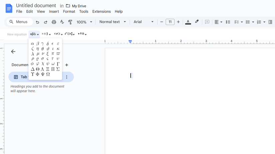Click the spelling and grammar check icon
This screenshot has height=154, width=275.
click(62, 22)
